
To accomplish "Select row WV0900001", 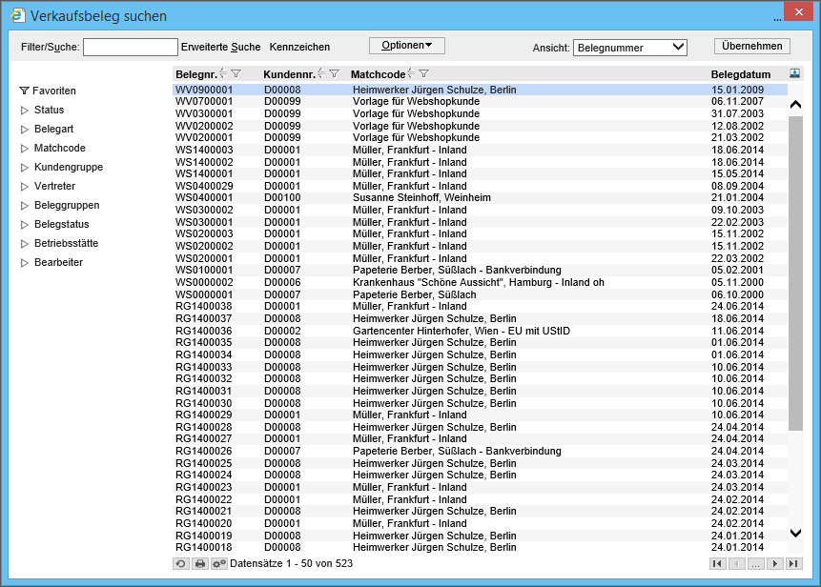I will pyautogui.click(x=481, y=90).
